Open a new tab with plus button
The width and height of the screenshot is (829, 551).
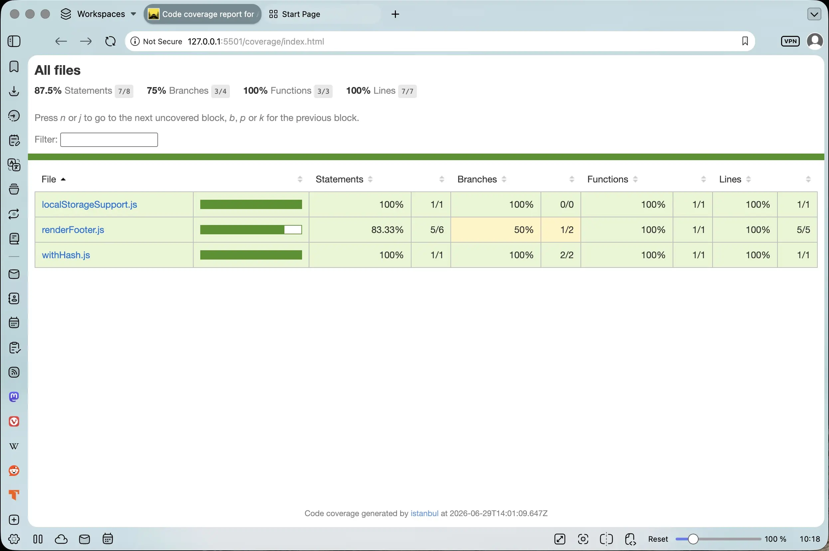pyautogui.click(x=395, y=14)
